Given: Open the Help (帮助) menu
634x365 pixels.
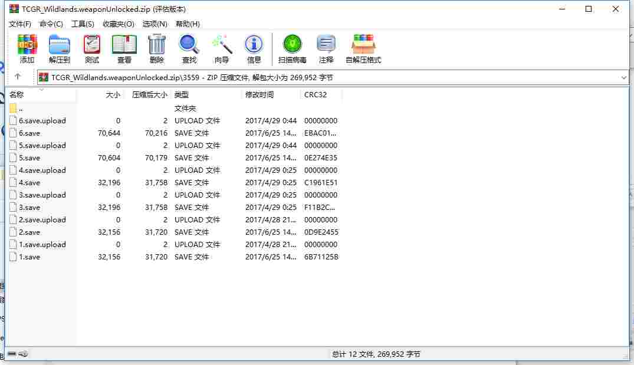Looking at the screenshot, I should click(188, 24).
